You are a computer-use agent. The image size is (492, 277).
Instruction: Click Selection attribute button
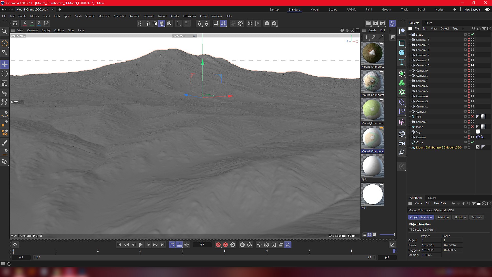[443, 217]
